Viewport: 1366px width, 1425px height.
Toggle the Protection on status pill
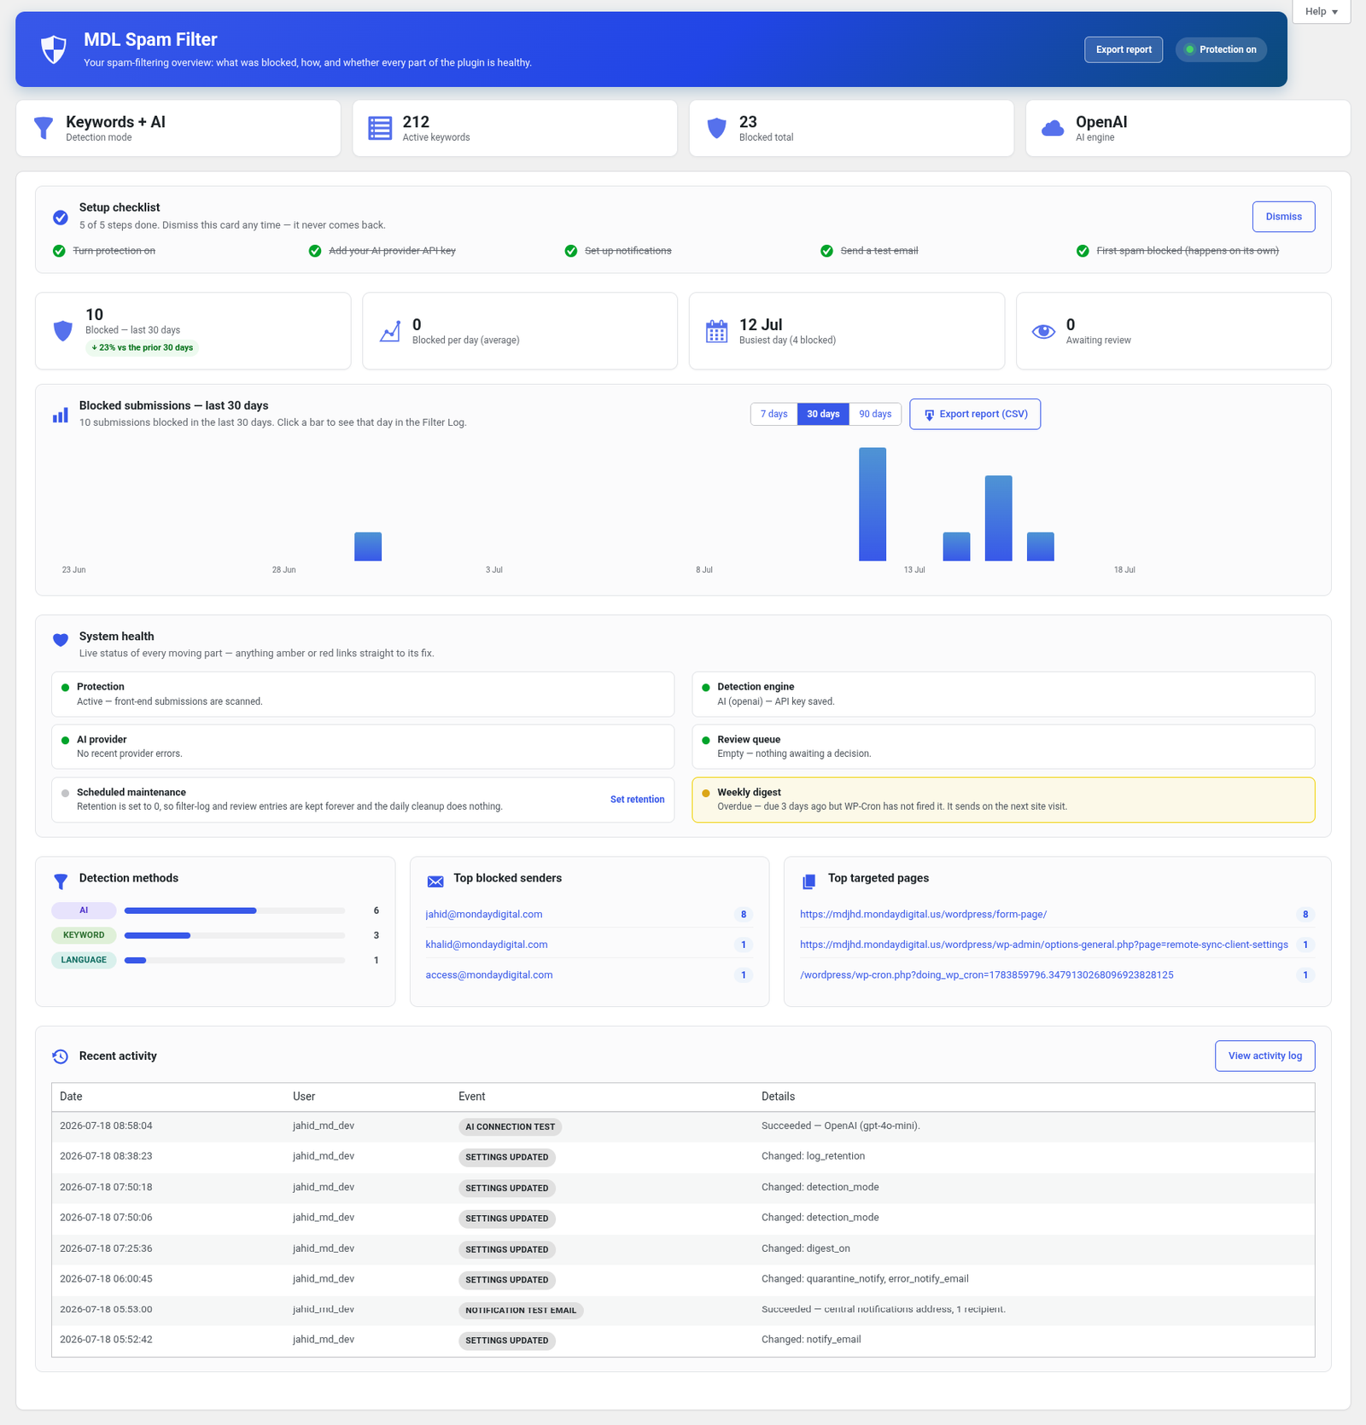[x=1221, y=49]
